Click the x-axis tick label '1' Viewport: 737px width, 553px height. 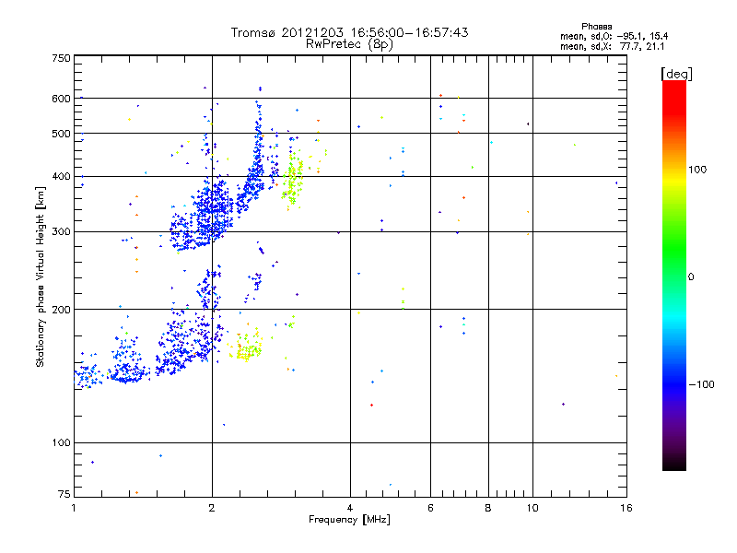point(74,508)
